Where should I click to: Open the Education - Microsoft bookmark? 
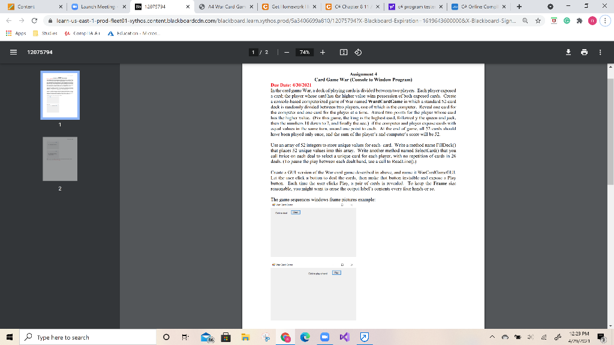click(x=133, y=34)
